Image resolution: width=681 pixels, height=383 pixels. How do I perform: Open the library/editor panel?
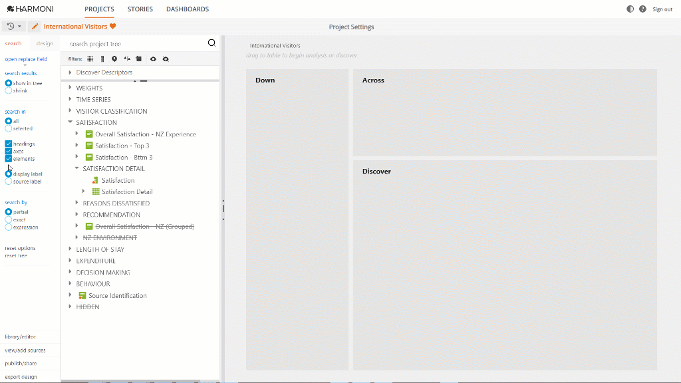[x=21, y=337]
